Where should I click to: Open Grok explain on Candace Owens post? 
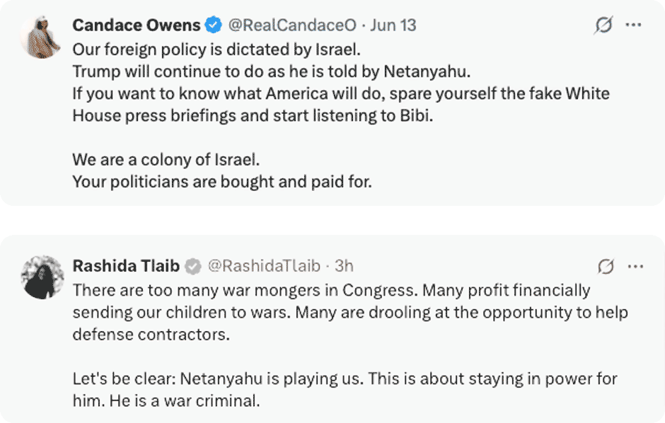coord(603,25)
